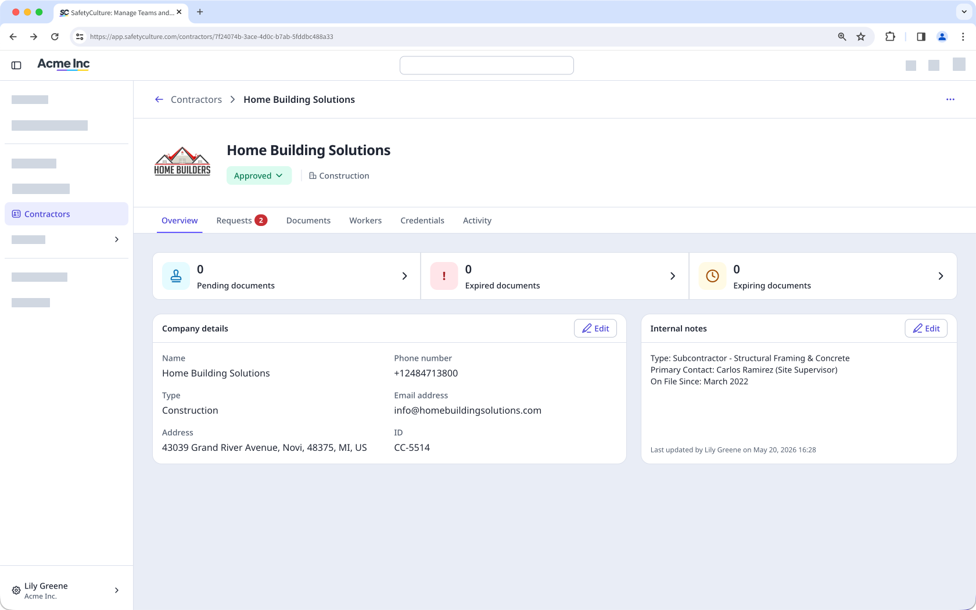This screenshot has height=610, width=976.
Task: Click the settings gear beside Lily Greene
Action: coord(16,590)
